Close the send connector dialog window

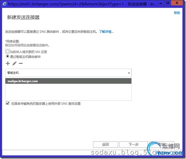click(x=177, y=3)
